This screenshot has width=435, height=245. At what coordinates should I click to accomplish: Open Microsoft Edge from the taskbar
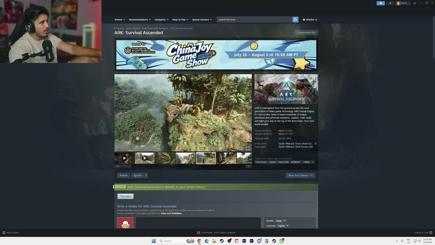tap(207, 241)
